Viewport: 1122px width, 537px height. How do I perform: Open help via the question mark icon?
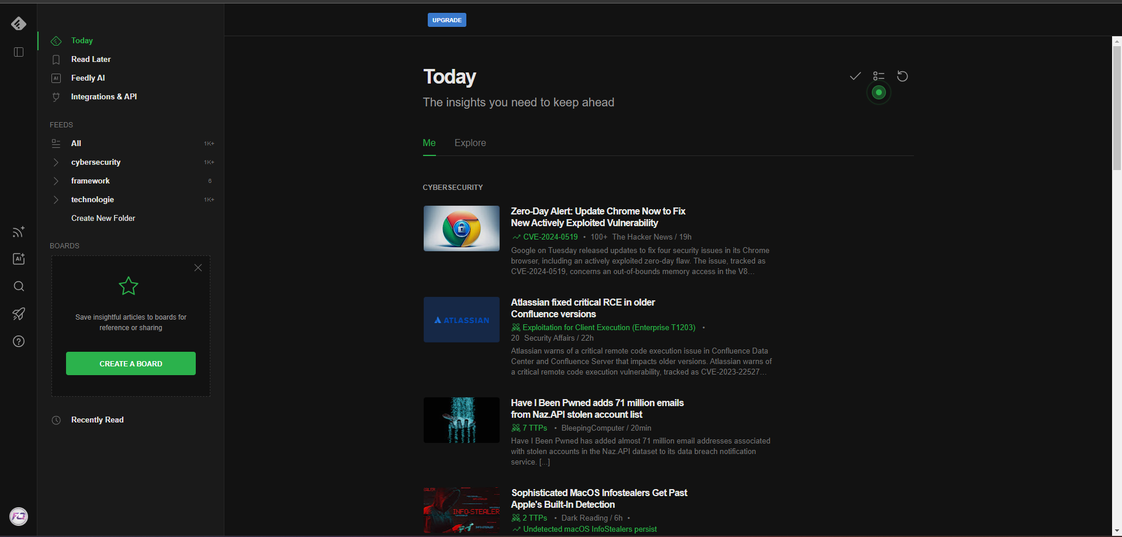(x=18, y=341)
